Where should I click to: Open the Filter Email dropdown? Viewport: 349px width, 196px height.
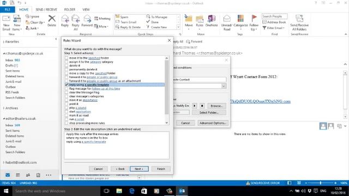(x=274, y=28)
